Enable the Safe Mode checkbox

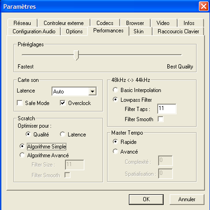(x=19, y=103)
